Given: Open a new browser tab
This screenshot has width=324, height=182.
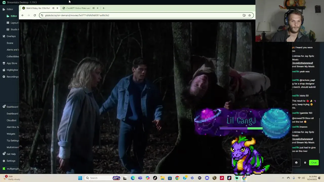Looking at the screenshot, I should (x=104, y=8).
